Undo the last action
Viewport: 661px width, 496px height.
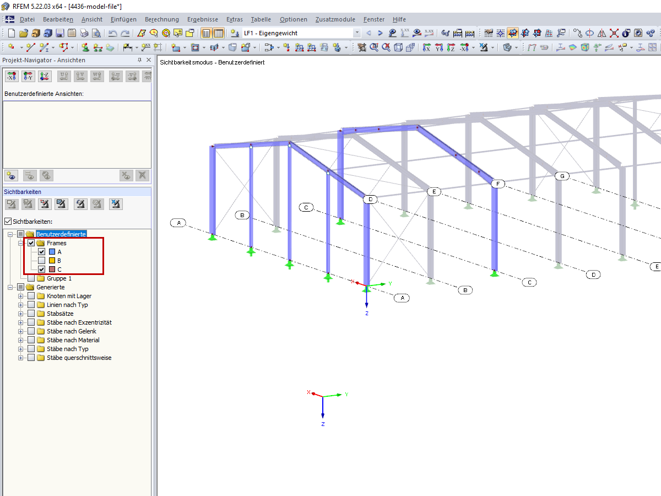point(112,33)
